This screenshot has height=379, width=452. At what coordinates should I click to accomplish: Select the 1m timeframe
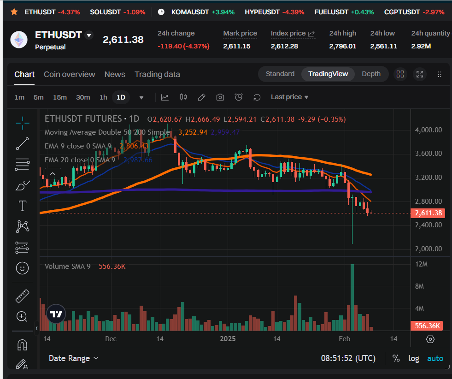pyautogui.click(x=20, y=97)
